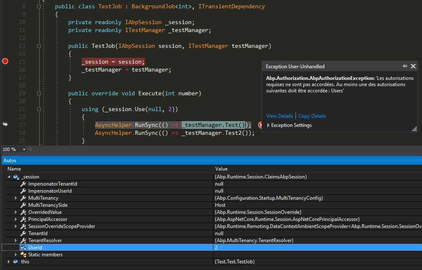Click the Copy Details link
422x270 pixels.
click(312, 116)
